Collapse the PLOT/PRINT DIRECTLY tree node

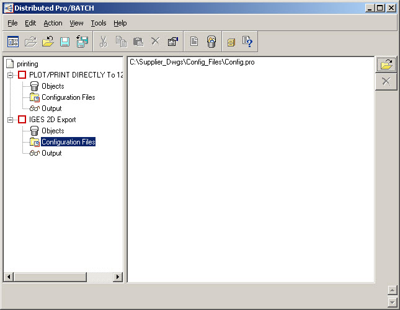coord(10,75)
